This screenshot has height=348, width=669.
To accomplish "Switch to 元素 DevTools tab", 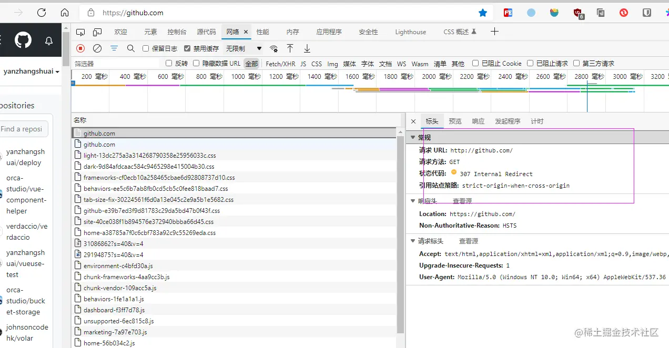I will 150,32.
